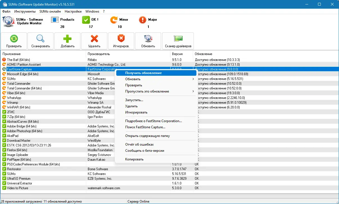The width and height of the screenshot is (339, 204).
Task: Select the Universal Extractor row
Action: tap(169, 183)
